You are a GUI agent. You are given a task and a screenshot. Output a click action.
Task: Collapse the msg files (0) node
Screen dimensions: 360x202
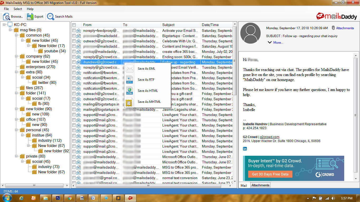pyautogui.click(x=10, y=30)
